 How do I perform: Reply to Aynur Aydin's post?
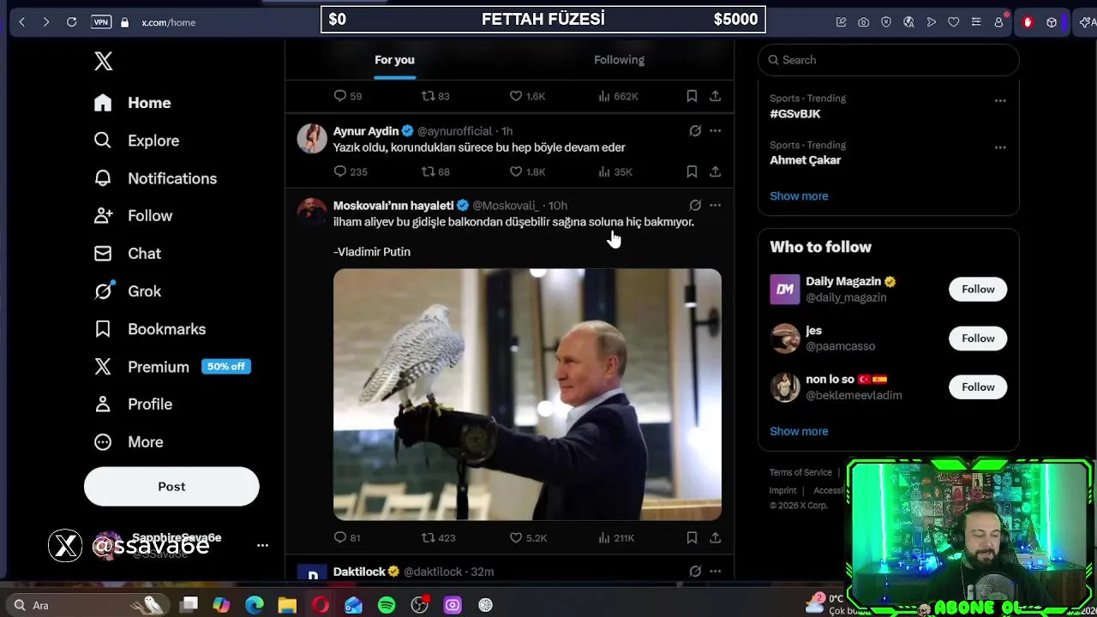pos(350,171)
